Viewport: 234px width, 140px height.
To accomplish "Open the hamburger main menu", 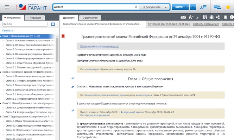I will (x=7, y=7).
